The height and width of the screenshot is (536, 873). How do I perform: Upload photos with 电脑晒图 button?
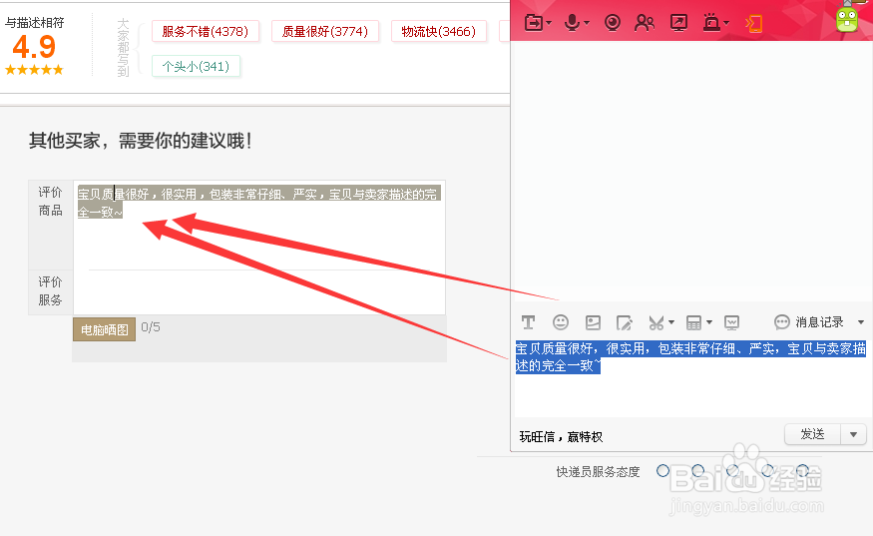click(x=104, y=329)
